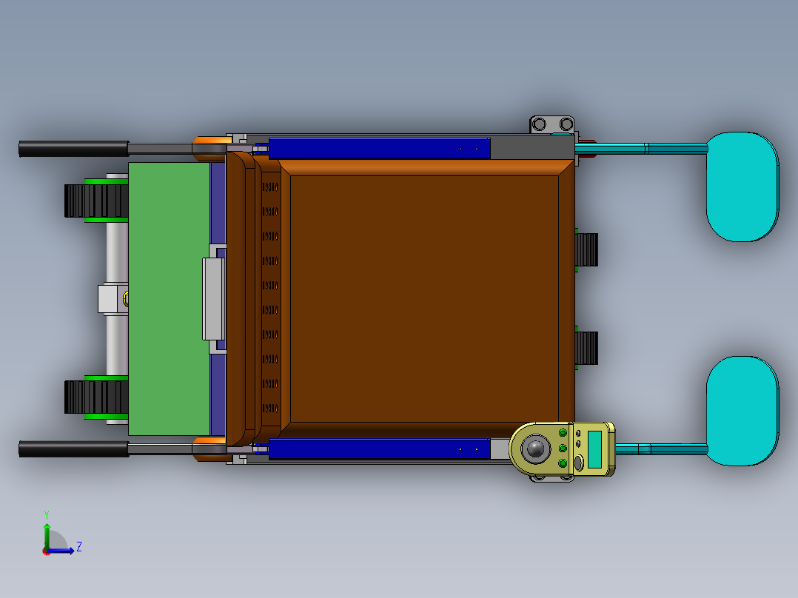798x598 pixels.
Task: Click the gray joystick knob on the controller
Action: click(536, 448)
